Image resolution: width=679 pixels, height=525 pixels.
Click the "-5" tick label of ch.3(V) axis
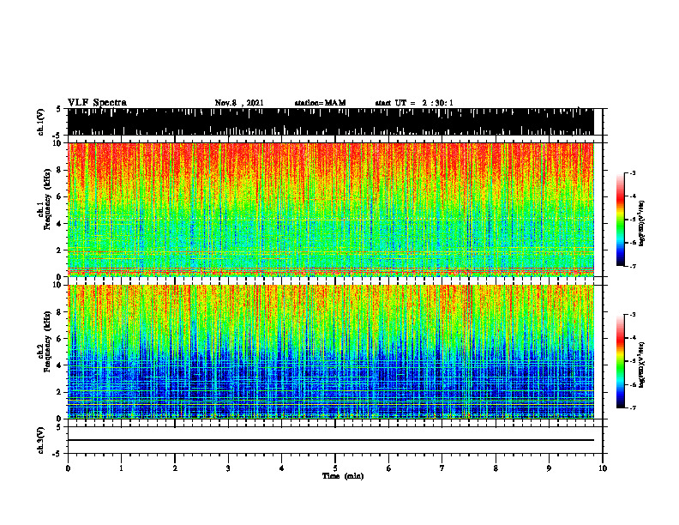tap(58, 454)
